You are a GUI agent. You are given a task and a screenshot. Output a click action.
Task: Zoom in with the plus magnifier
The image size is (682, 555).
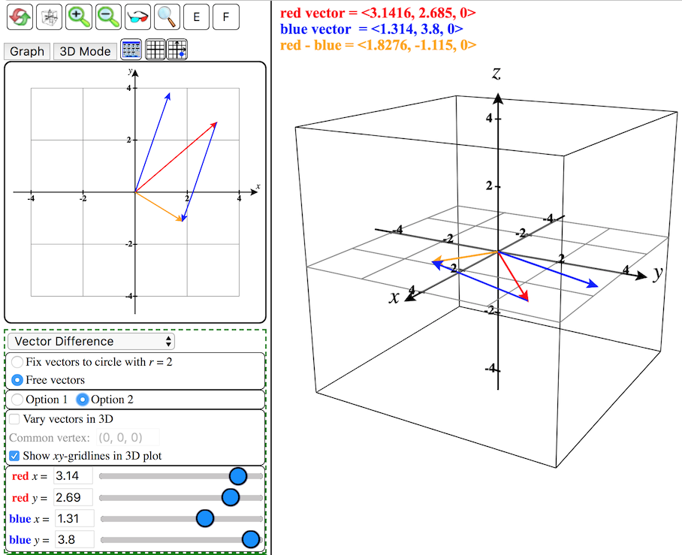pos(79,16)
